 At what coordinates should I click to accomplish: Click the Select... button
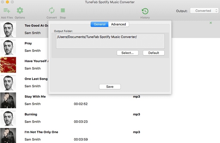(128, 53)
